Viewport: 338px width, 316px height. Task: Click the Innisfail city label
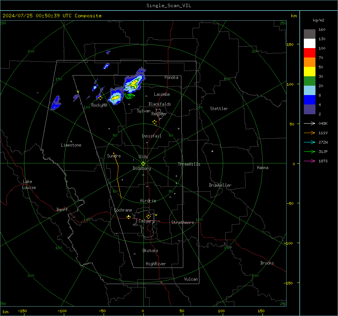(151, 136)
